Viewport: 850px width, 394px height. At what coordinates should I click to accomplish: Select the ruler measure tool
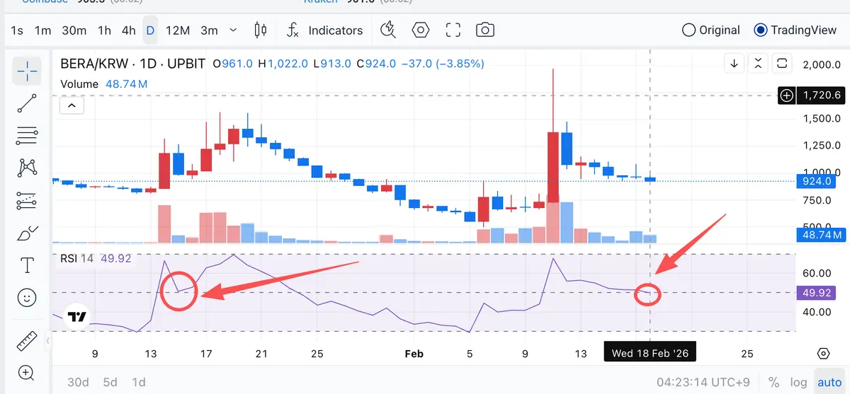tap(27, 341)
